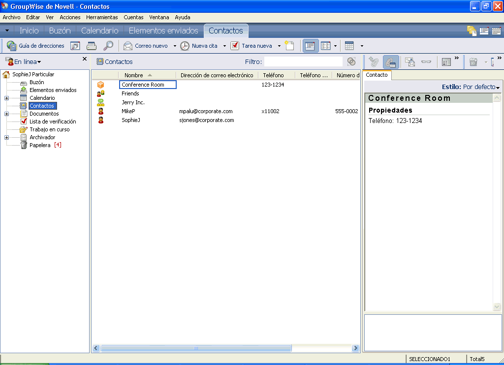The image size is (504, 365).
Task: Click the filter icon beside Filtro field
Action: point(351,61)
